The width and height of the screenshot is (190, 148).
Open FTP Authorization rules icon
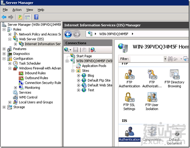tap(152, 78)
